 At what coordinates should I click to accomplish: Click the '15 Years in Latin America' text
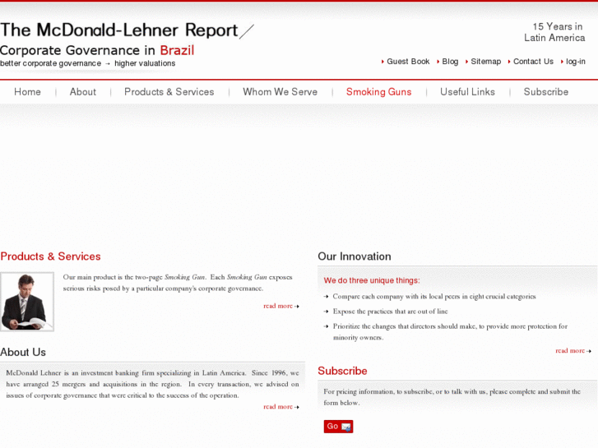[554, 32]
